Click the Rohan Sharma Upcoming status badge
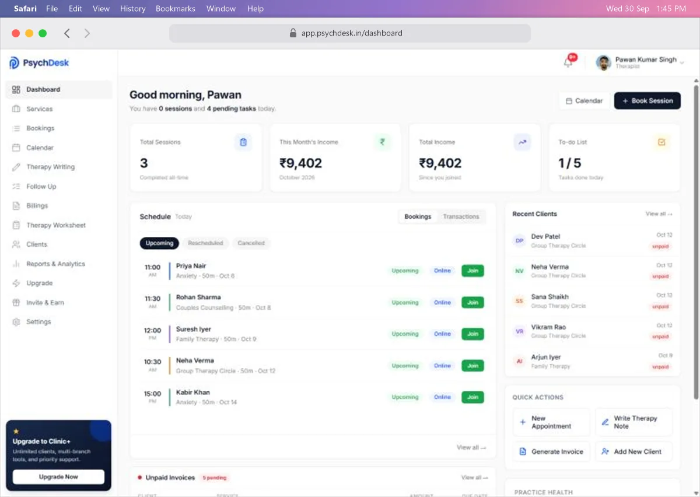 tap(405, 302)
